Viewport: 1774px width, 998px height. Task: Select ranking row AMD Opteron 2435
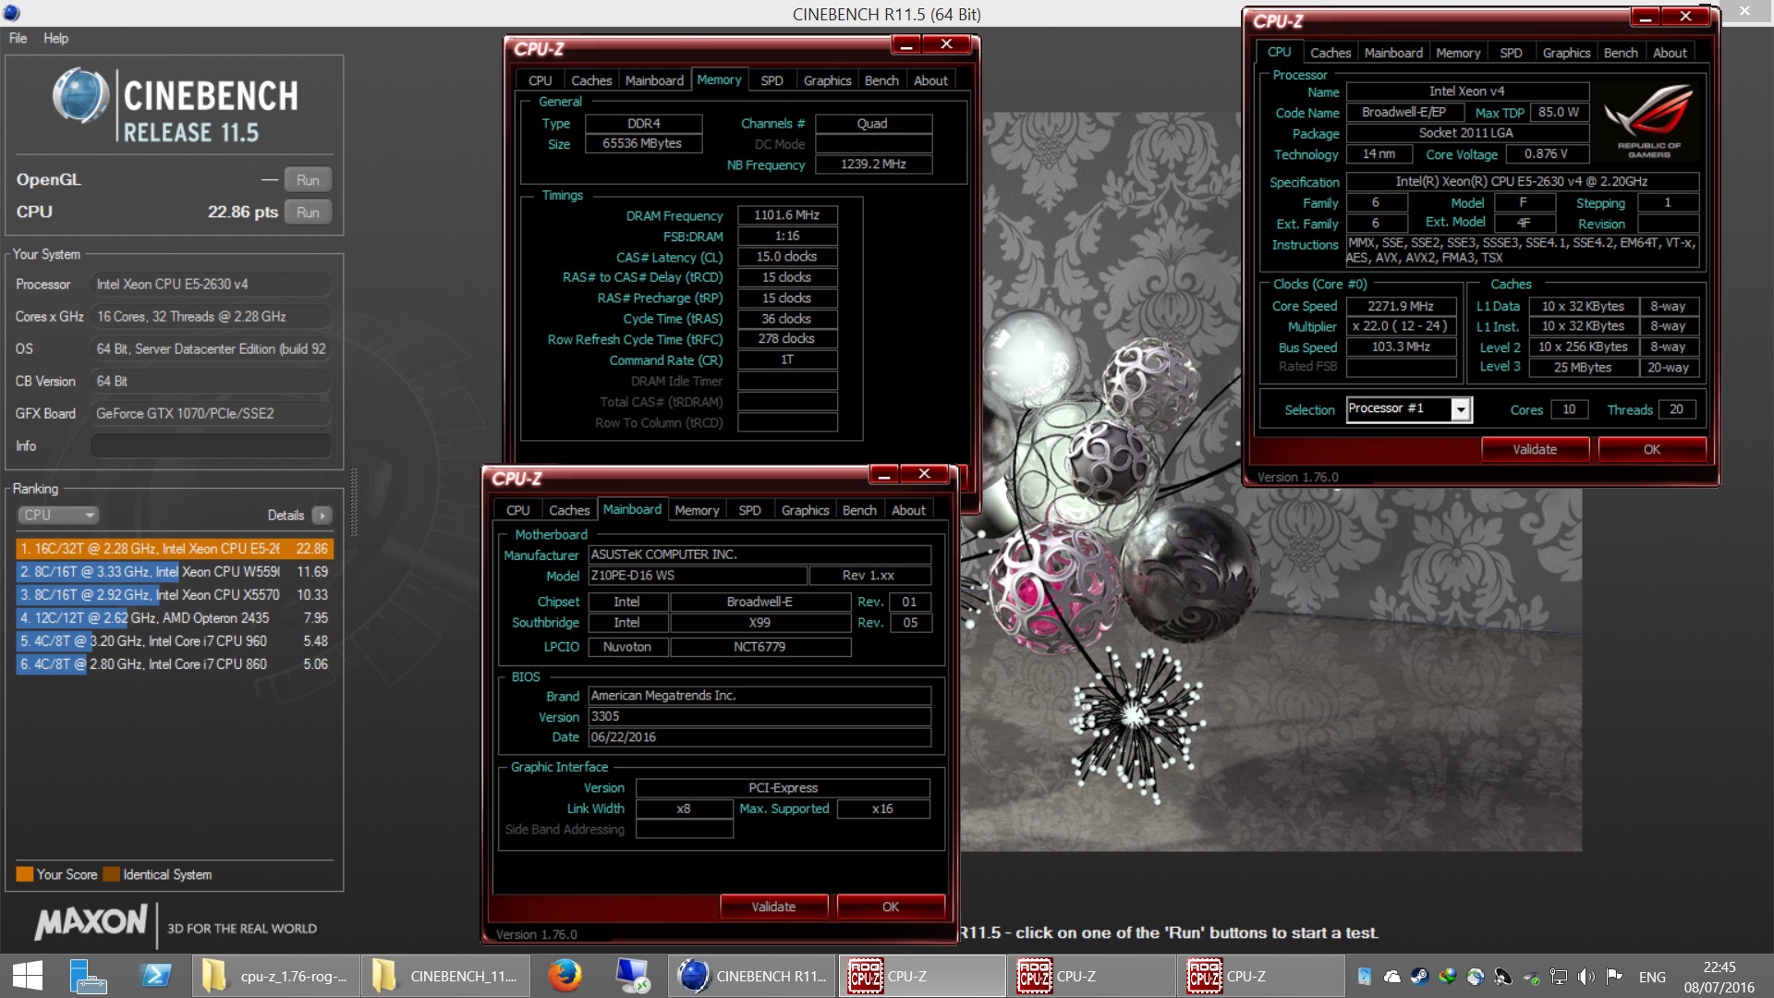[x=174, y=618]
